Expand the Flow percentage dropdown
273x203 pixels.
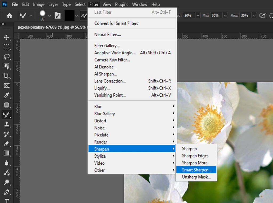(x=254, y=16)
